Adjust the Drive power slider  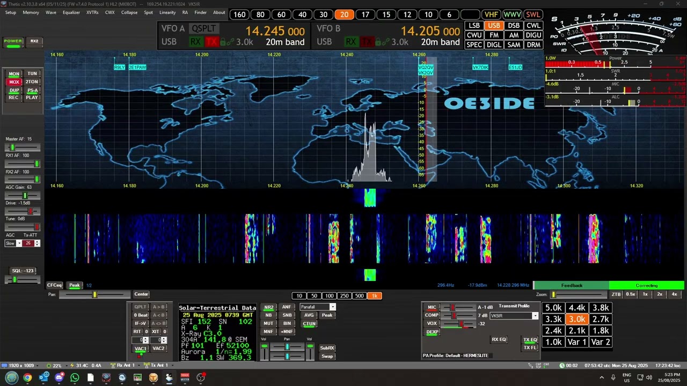click(x=23, y=211)
